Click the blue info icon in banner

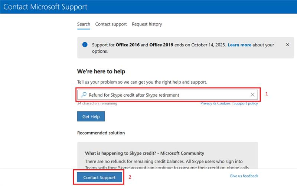(85, 44)
